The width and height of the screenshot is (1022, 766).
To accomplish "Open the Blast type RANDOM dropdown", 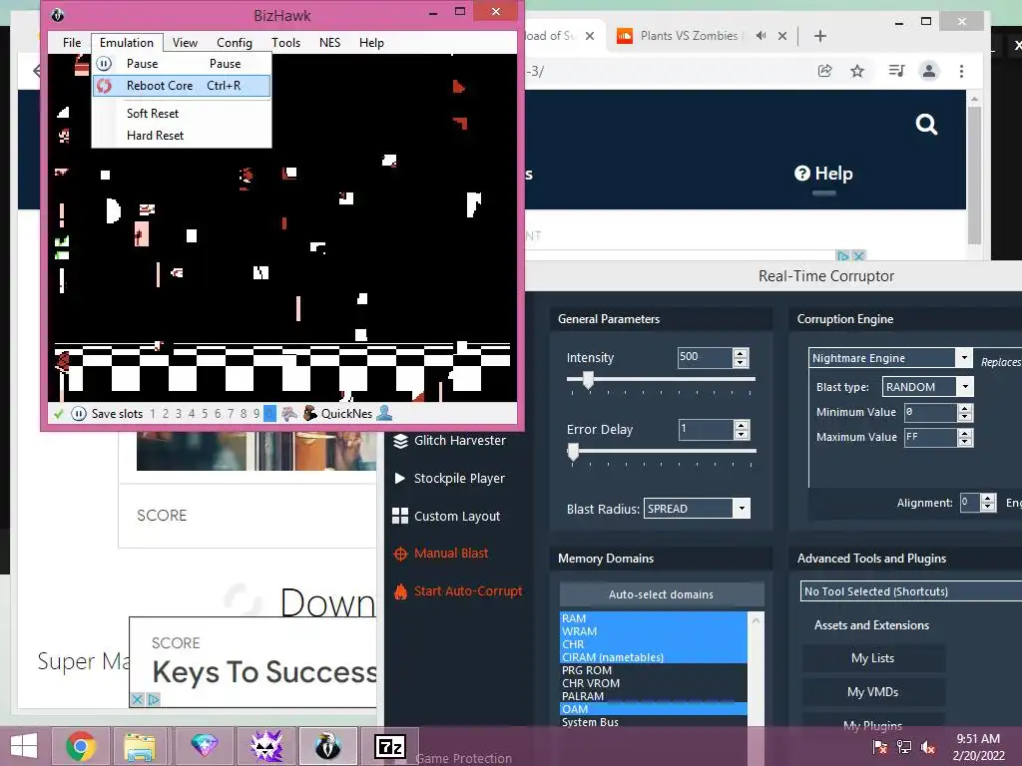I will tap(965, 387).
